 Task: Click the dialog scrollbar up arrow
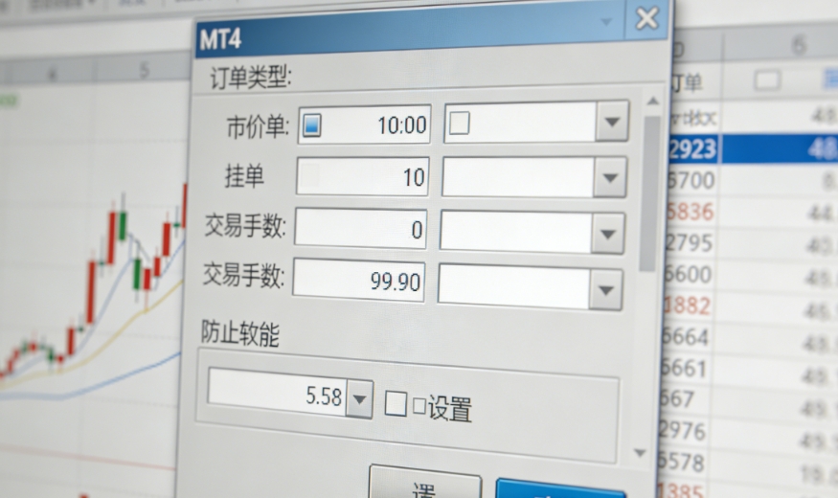(x=652, y=101)
